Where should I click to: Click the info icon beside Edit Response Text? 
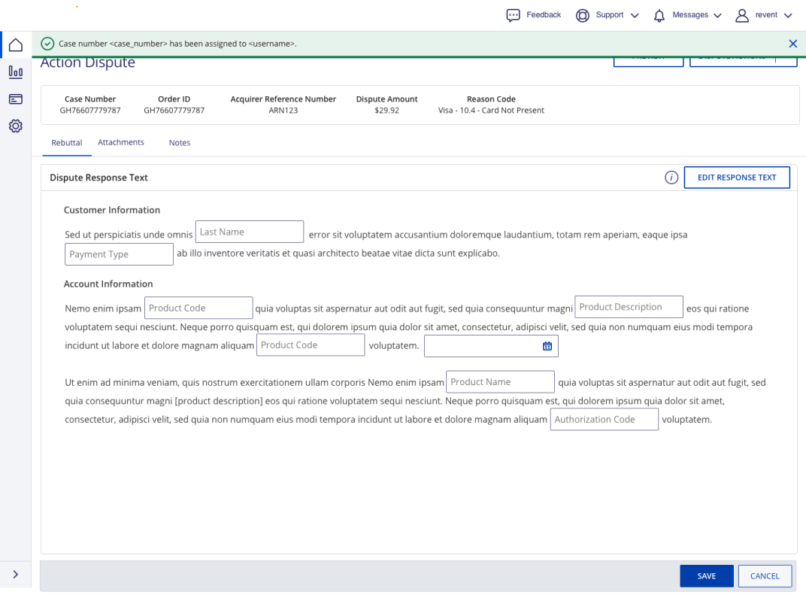coord(671,178)
